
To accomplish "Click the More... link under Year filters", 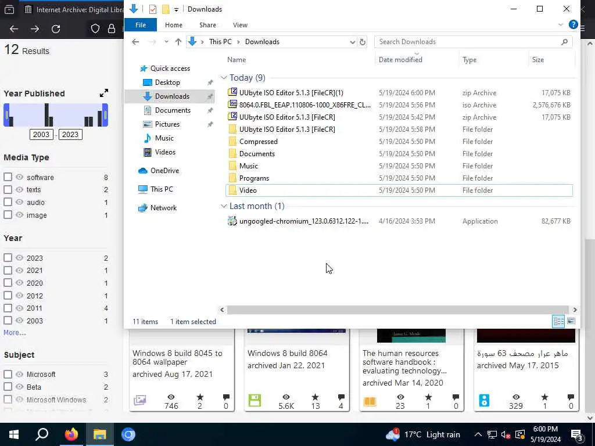I will click(x=15, y=333).
